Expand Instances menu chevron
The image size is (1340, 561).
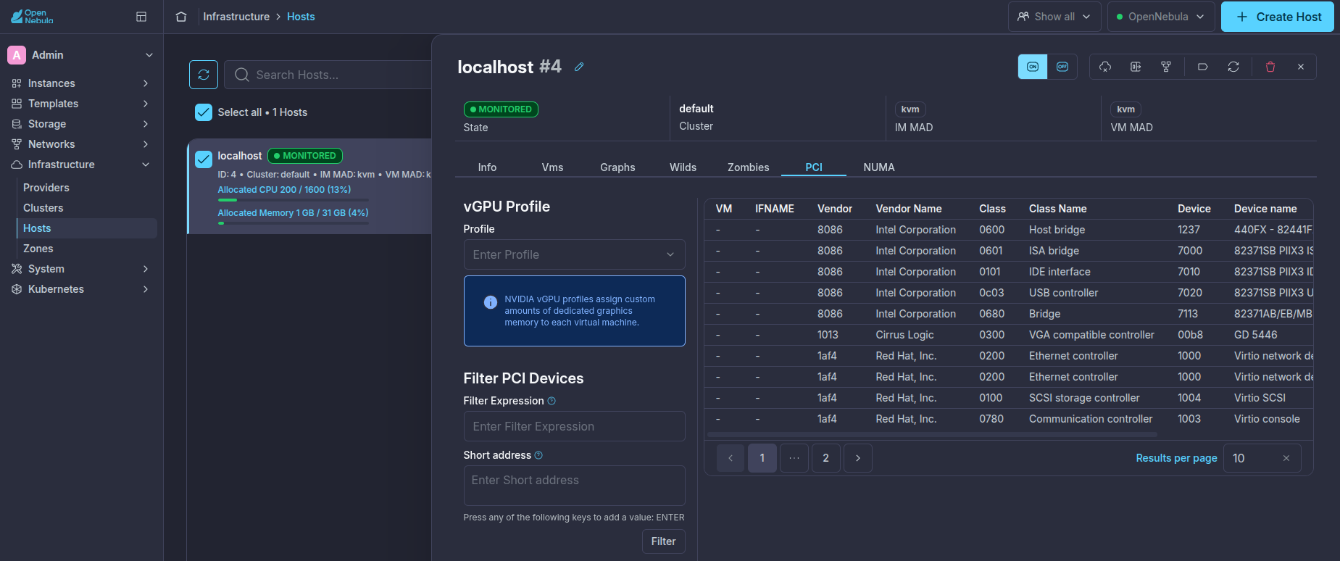coord(146,83)
